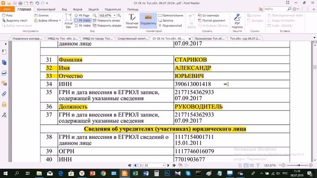Open Windows Start menu
Viewport: 317px width, 178px height.
click(x=5, y=174)
